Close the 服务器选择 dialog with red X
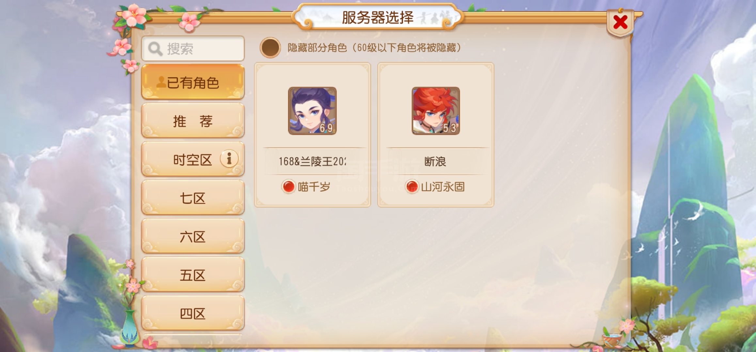The height and width of the screenshot is (352, 756). tap(620, 22)
